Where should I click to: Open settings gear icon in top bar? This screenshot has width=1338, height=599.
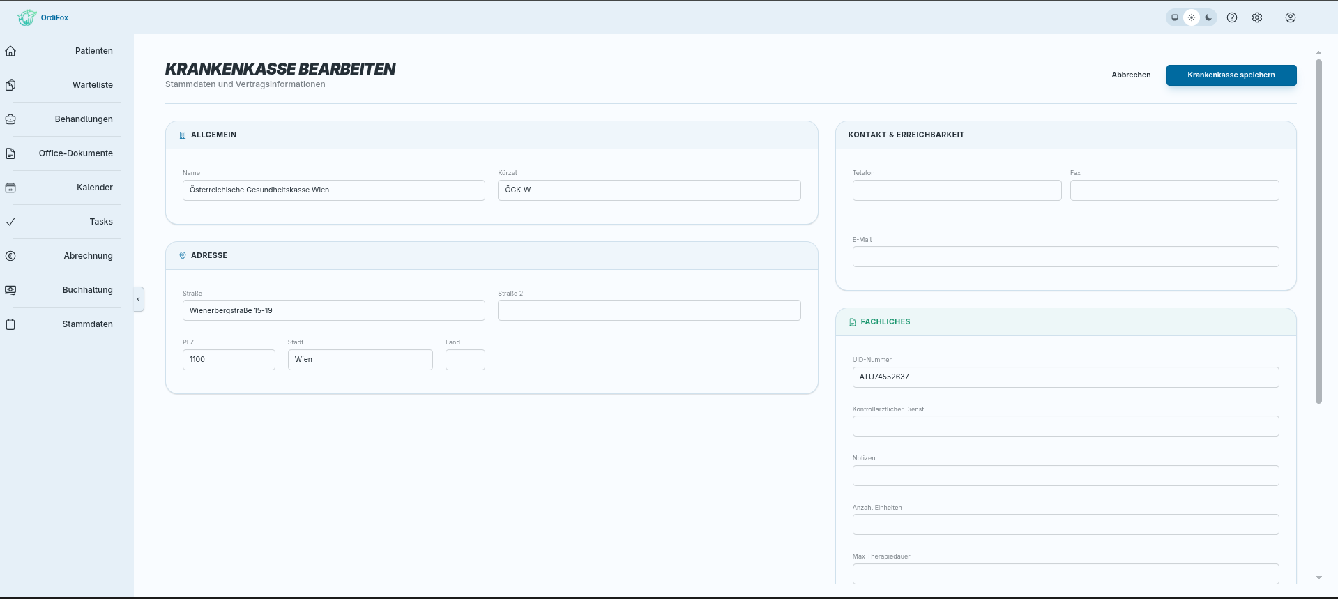tap(1257, 17)
